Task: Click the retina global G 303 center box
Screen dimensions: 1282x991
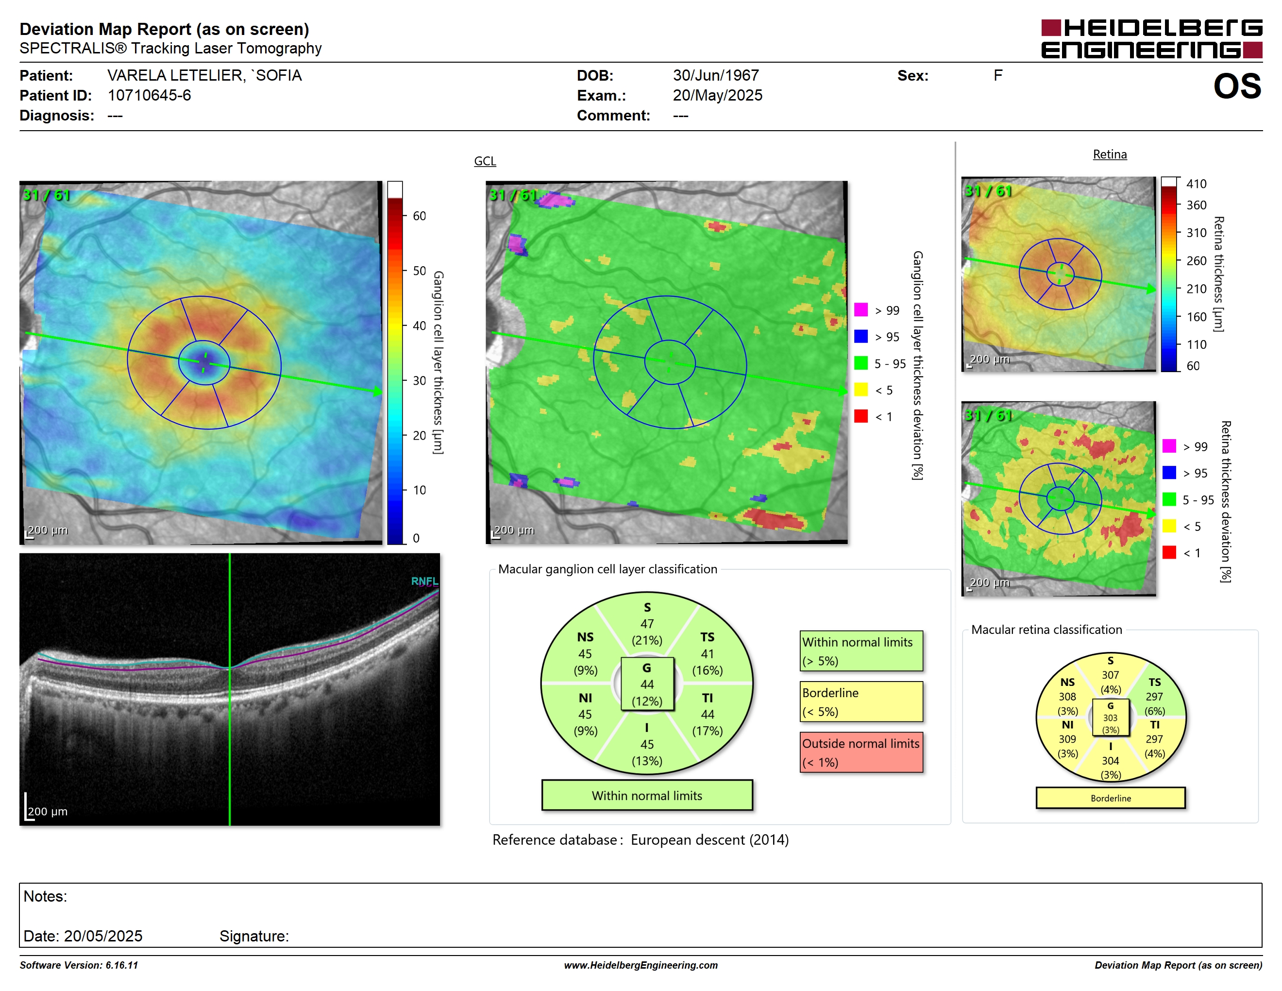Action: [x=1111, y=718]
